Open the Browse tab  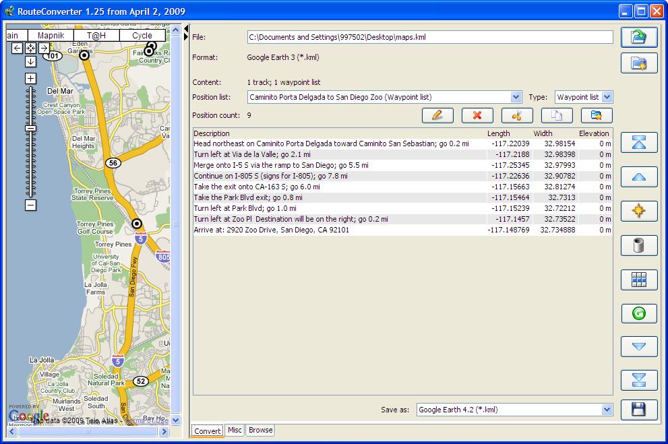260,430
